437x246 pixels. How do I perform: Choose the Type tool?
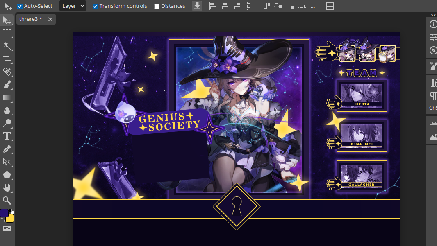tap(7, 136)
